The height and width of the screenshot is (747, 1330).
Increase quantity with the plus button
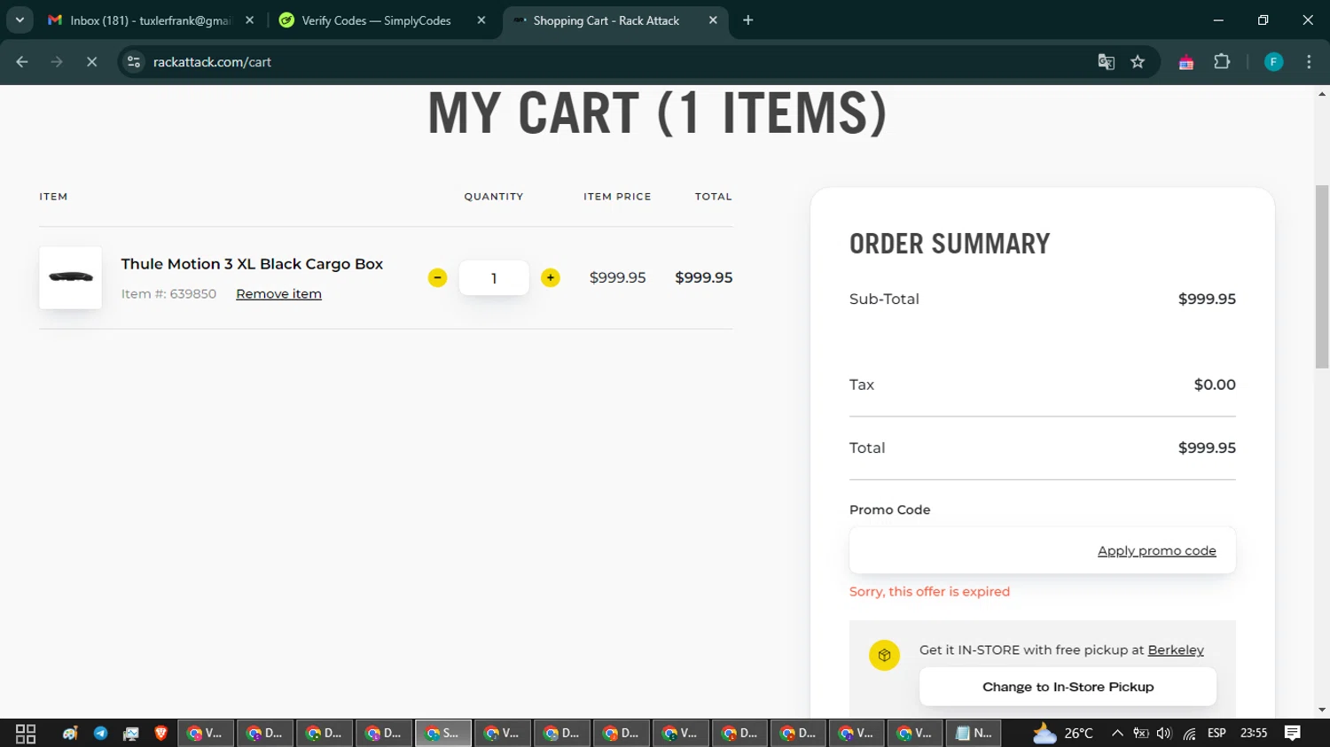coord(551,278)
